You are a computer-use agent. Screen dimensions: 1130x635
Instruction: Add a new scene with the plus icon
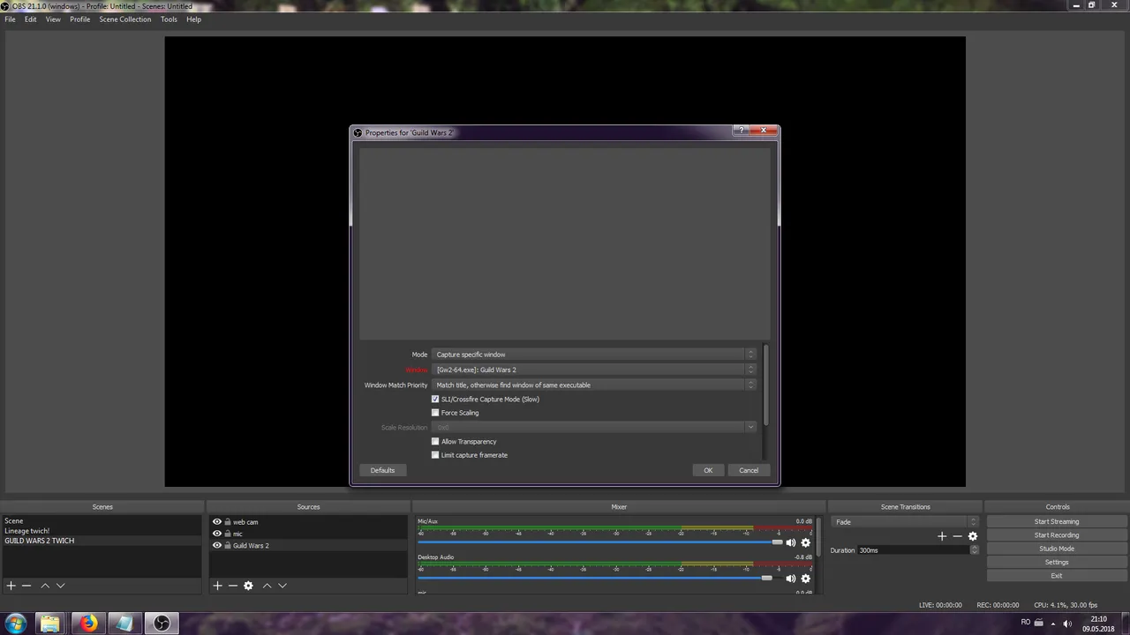click(x=11, y=586)
